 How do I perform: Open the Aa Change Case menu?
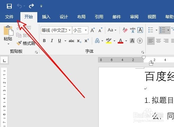(112, 30)
